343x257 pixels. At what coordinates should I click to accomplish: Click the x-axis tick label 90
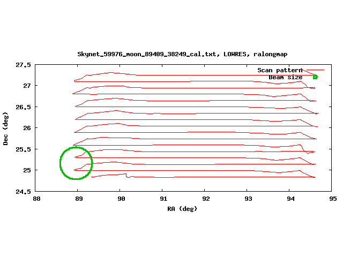(122, 199)
